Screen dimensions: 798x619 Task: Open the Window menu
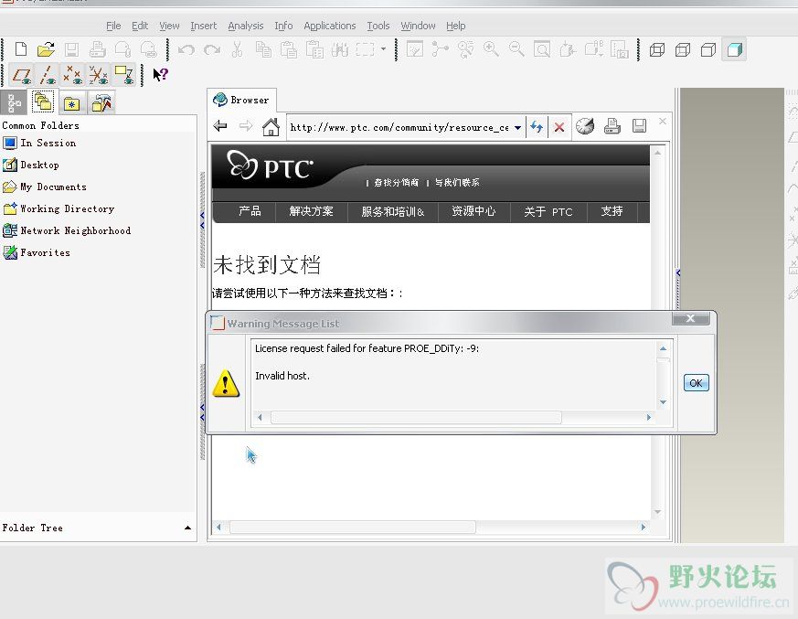coord(418,26)
